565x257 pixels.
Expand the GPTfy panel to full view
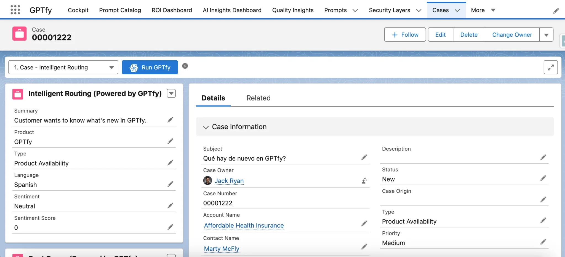click(550, 67)
